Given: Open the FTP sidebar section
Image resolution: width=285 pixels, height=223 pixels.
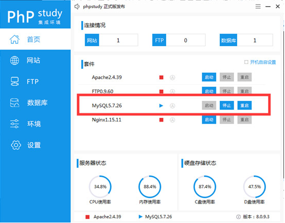Looking at the screenshot, I should (x=35, y=82).
